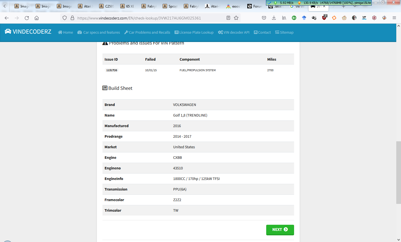
Task: Switch to the Sprzęt browser tab
Action: [170, 6]
